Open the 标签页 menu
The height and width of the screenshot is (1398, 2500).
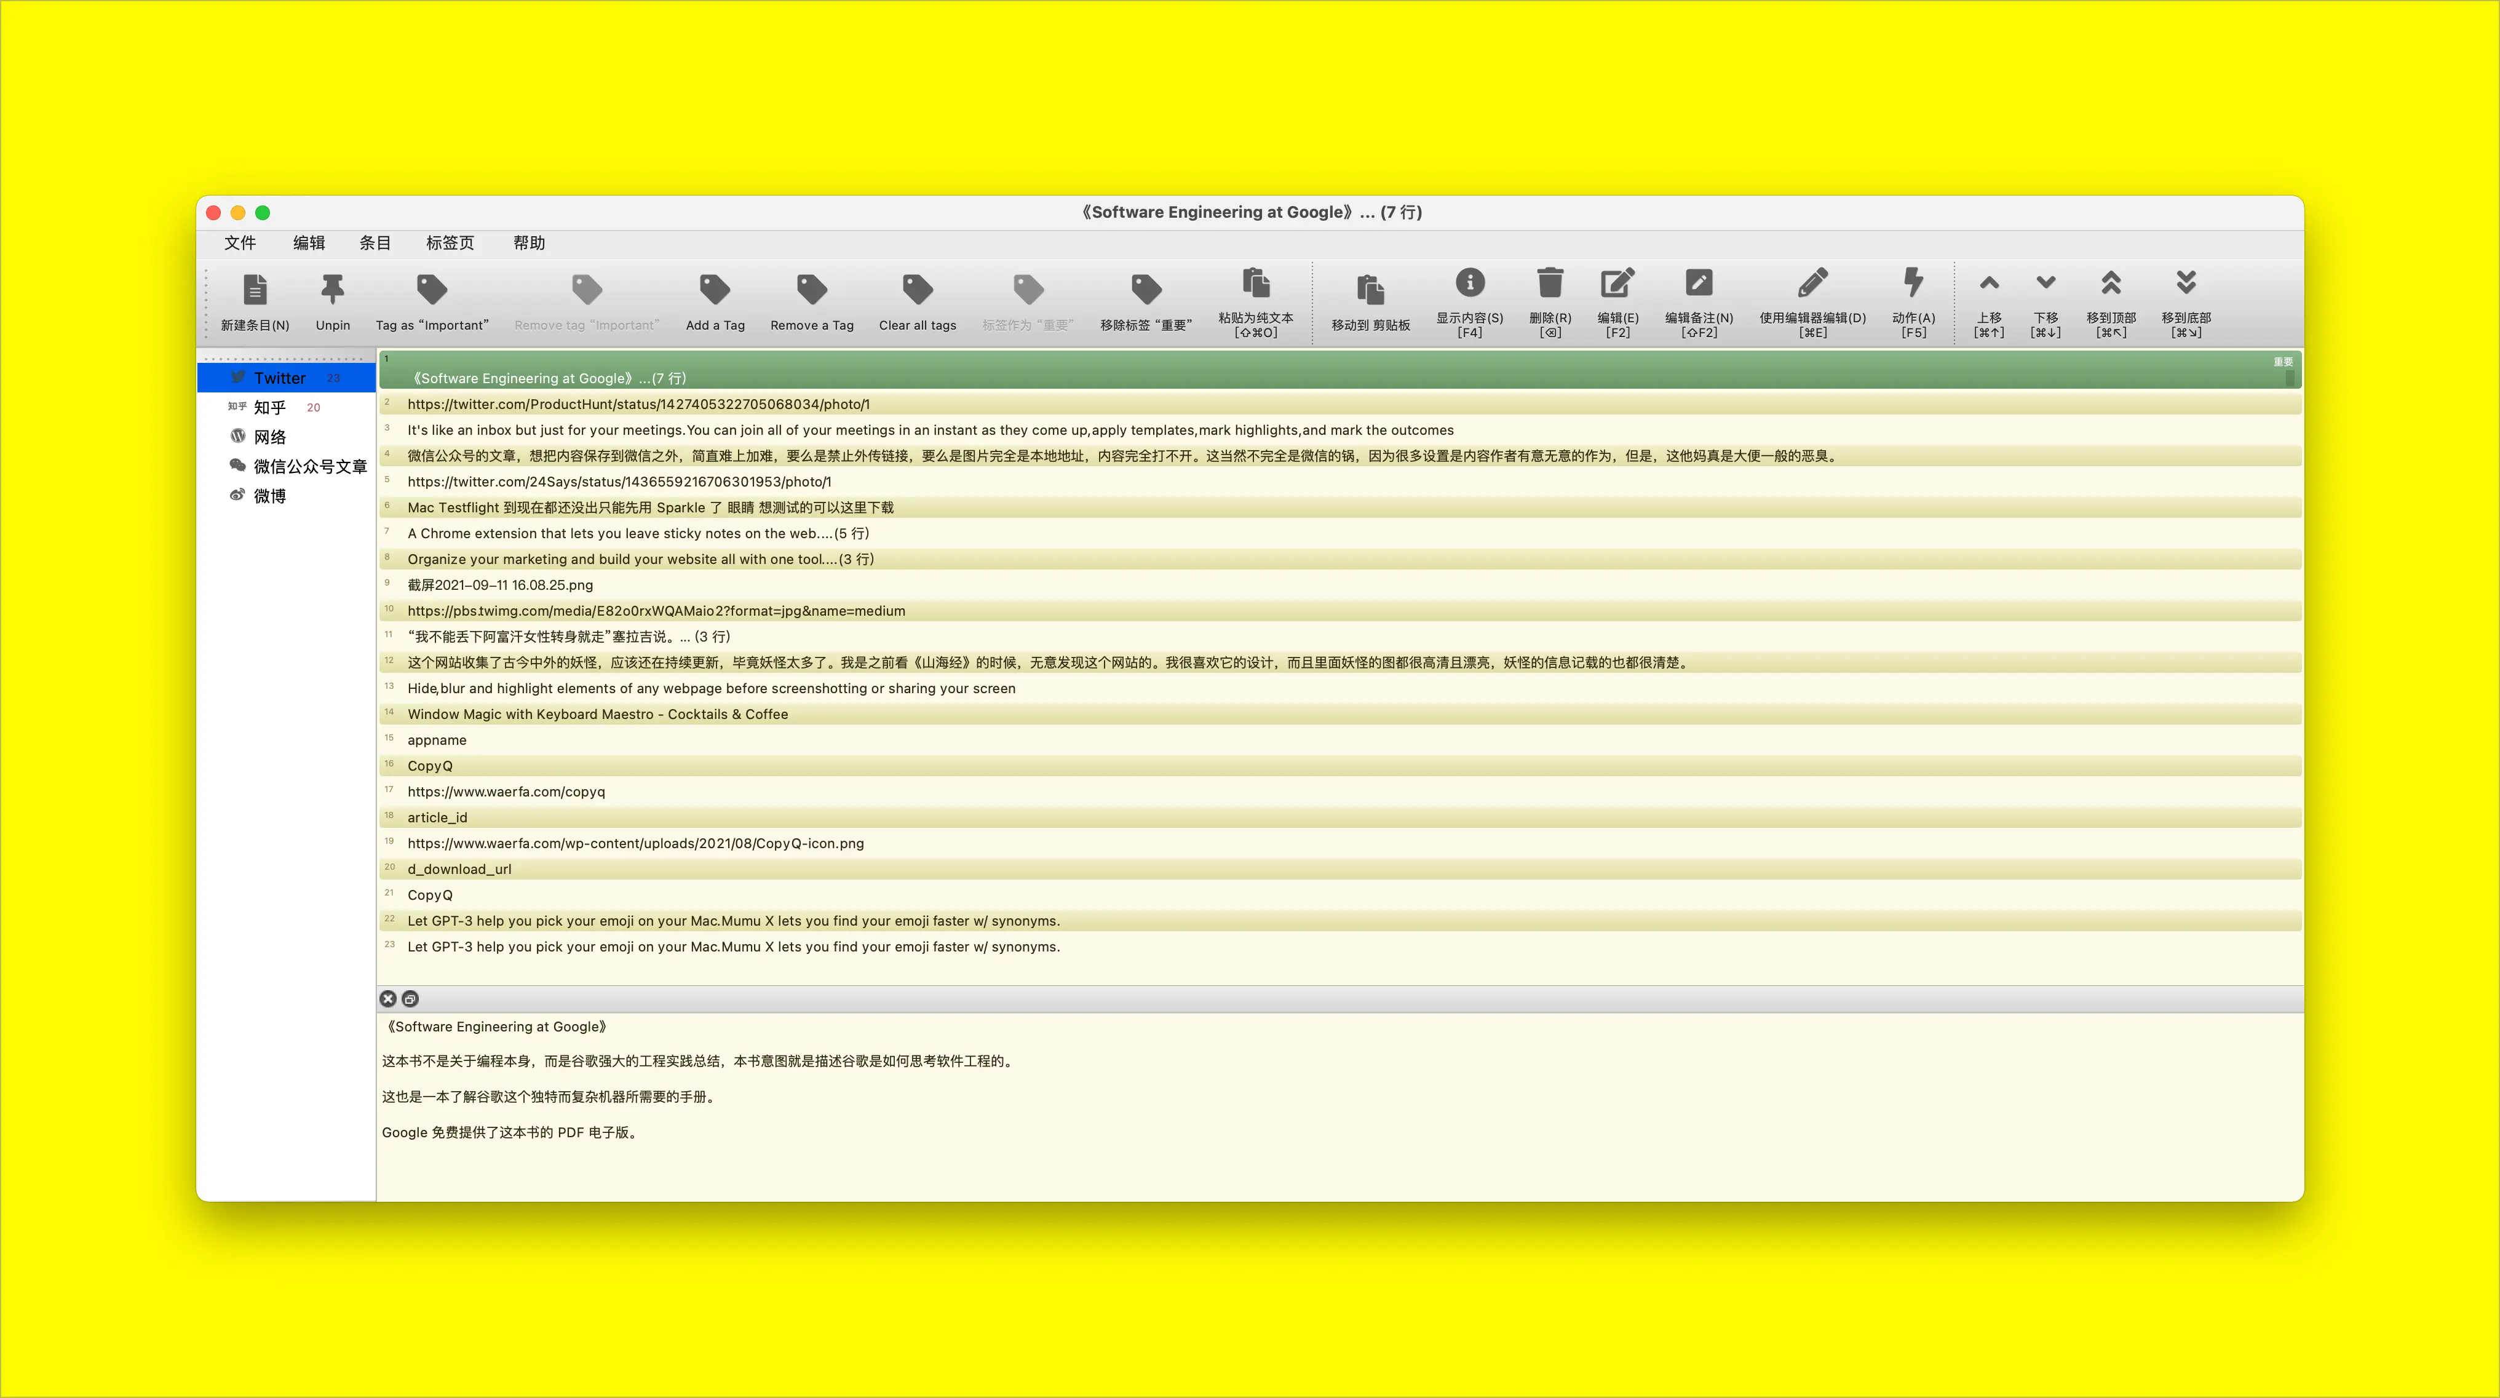[x=450, y=243]
